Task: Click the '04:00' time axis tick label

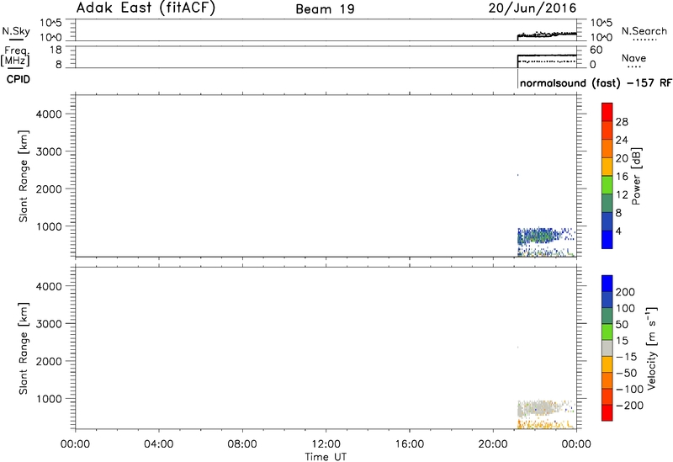Action: [159, 444]
